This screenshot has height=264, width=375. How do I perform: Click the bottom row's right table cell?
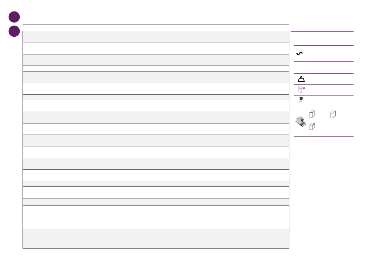pyautogui.click(x=207, y=239)
